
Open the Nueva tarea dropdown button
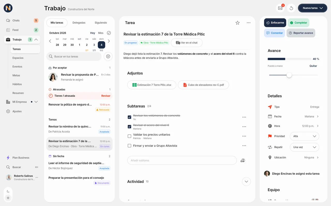313,8
